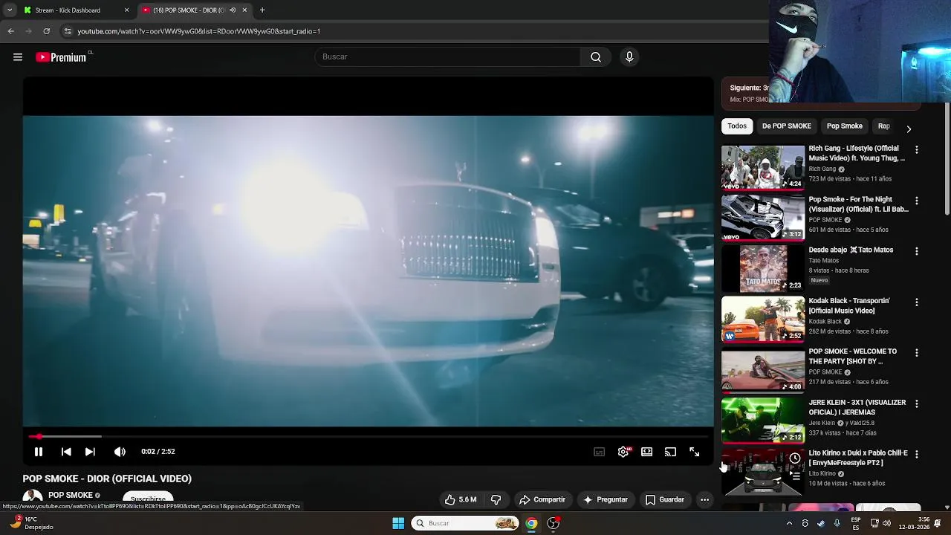Open options for Kodak Black Transportin'
The image size is (951, 535).
tap(917, 302)
